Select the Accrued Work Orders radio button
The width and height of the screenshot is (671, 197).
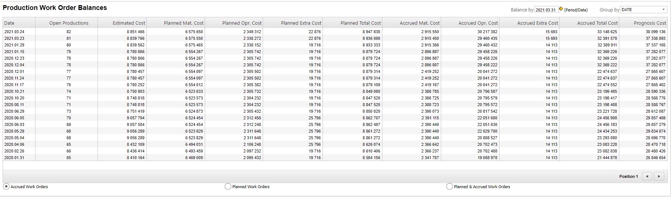point(6,187)
